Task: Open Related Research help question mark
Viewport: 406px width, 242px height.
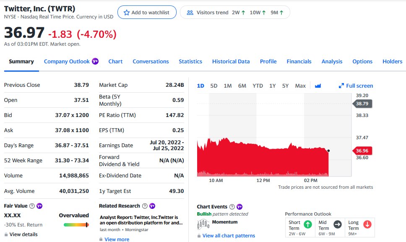Action: (145, 206)
